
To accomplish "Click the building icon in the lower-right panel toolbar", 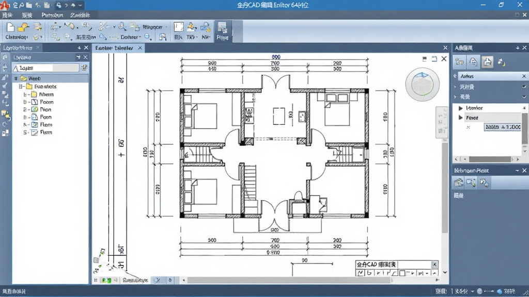I will [458, 183].
